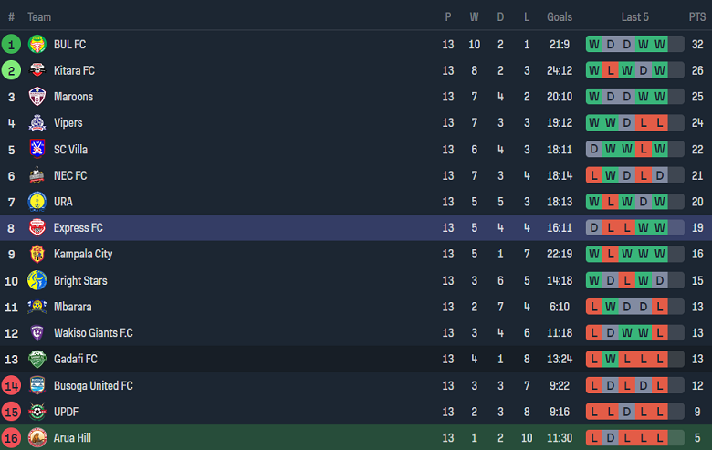712x450 pixels.
Task: Open the Express FC team link
Action: pos(78,228)
